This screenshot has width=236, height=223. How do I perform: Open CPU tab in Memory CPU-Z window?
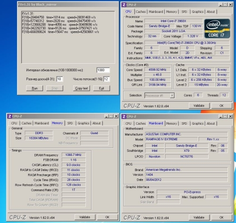click(14, 123)
